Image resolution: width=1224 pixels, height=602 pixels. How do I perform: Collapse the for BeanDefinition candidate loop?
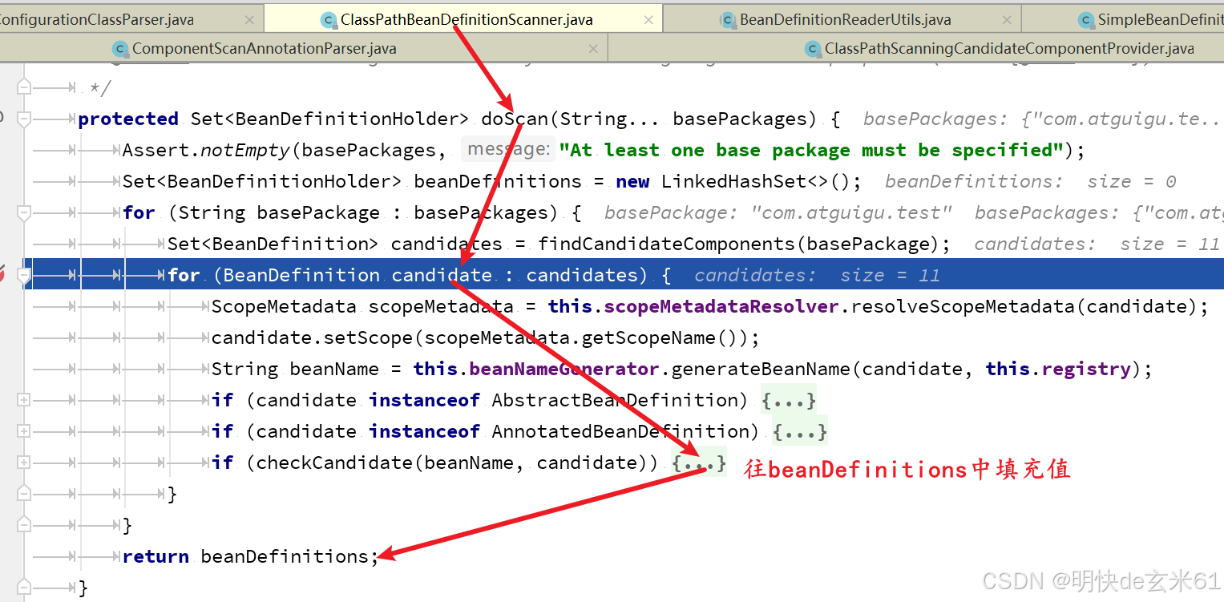coord(24,275)
